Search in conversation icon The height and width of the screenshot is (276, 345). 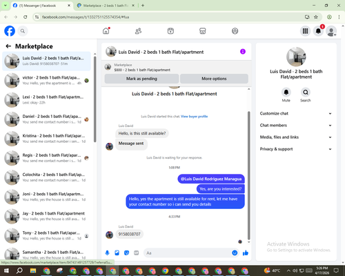click(306, 92)
